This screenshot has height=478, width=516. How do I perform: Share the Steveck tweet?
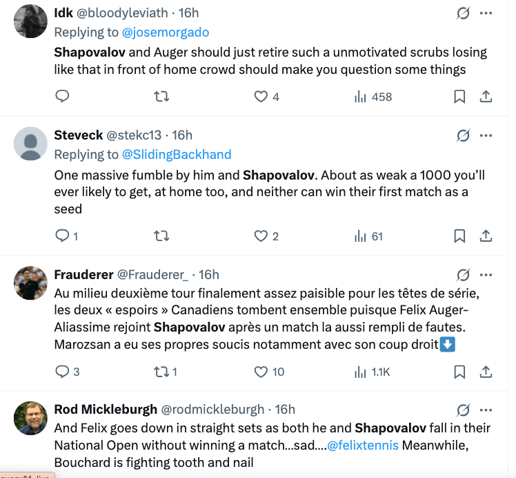(485, 236)
